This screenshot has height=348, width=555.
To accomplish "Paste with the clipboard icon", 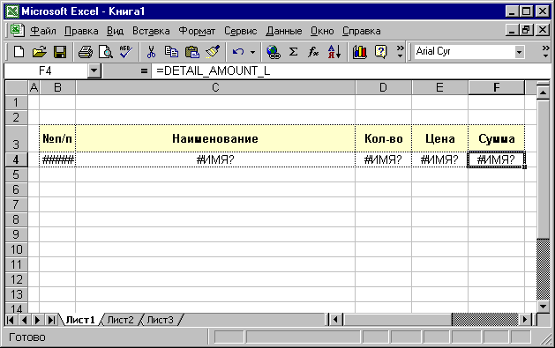I will (x=192, y=52).
